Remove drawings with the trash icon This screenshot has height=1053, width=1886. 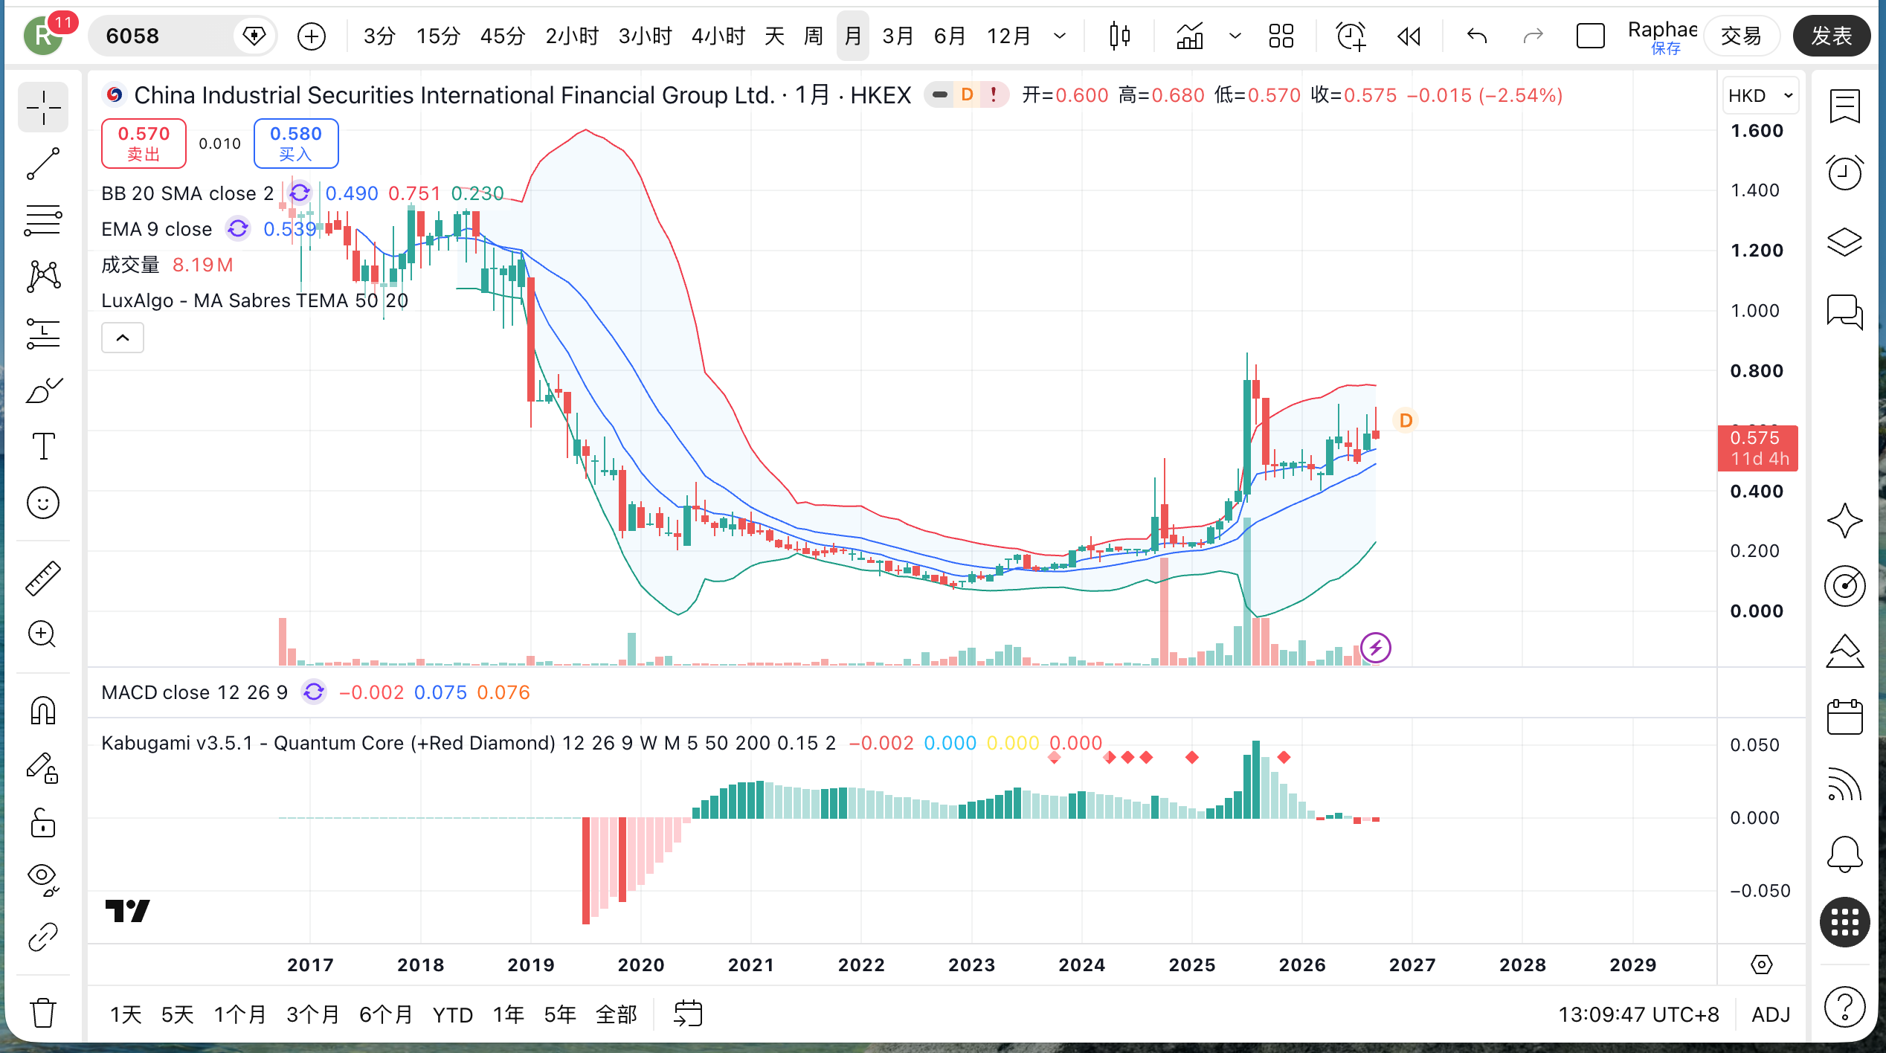[x=43, y=1012]
